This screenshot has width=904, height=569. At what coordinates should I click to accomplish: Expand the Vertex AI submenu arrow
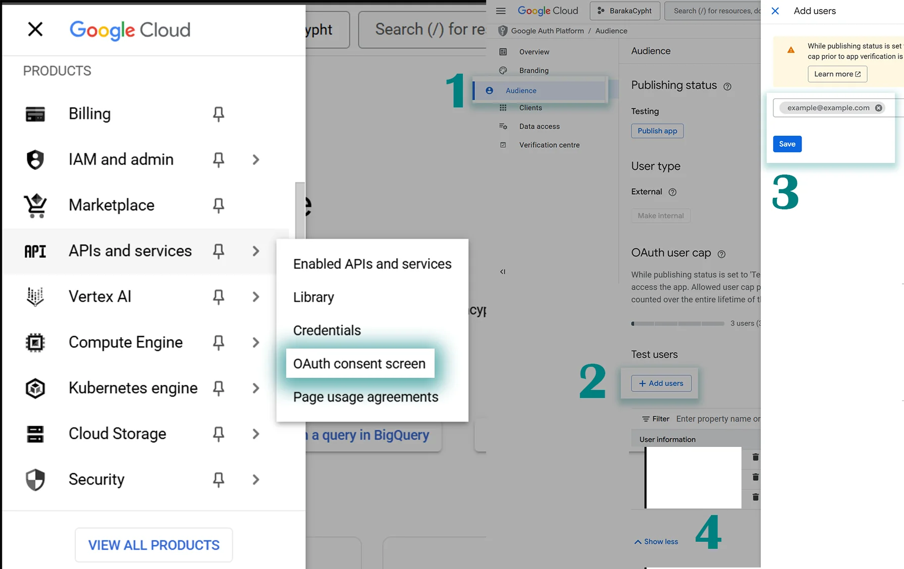pyautogui.click(x=256, y=297)
